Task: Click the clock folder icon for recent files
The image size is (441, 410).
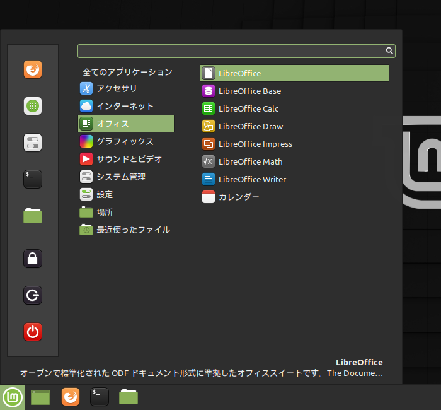Action: [86, 230]
